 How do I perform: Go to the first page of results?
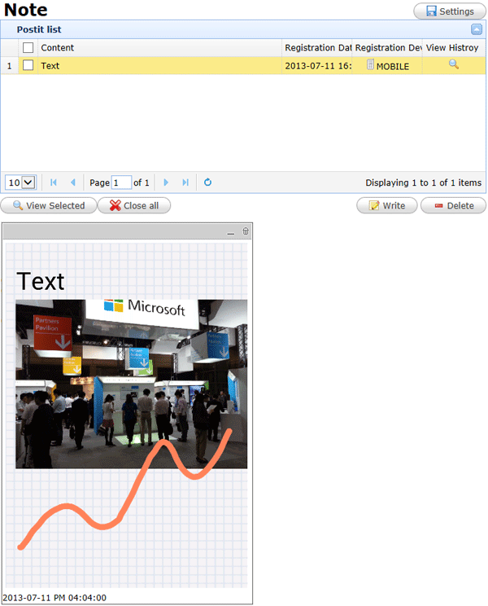coord(54,182)
